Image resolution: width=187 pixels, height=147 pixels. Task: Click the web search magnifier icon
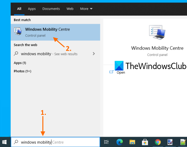click(x=16, y=54)
